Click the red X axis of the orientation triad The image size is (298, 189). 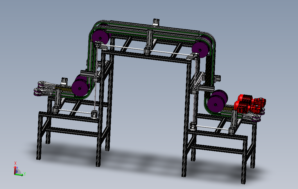(x=15, y=170)
